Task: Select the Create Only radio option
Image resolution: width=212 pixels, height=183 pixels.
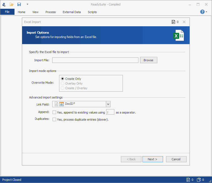Action: (71, 79)
